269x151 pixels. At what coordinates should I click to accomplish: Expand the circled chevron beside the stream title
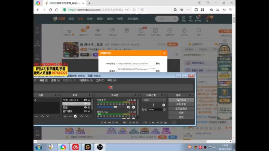click(x=177, y=55)
